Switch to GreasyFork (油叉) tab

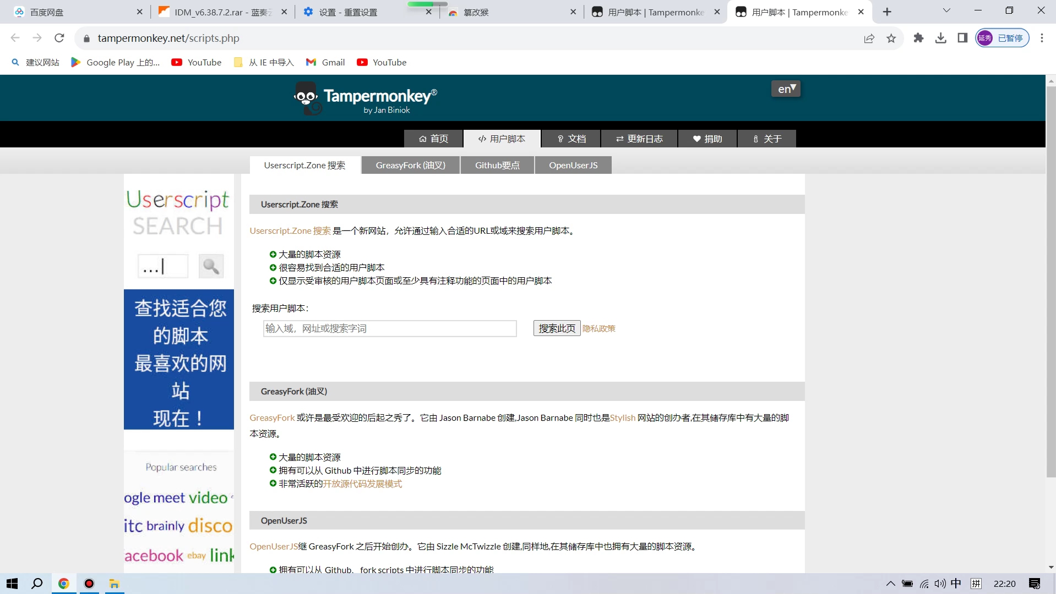click(410, 165)
